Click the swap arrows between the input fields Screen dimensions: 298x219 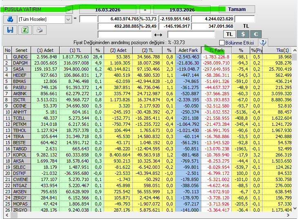158,35
